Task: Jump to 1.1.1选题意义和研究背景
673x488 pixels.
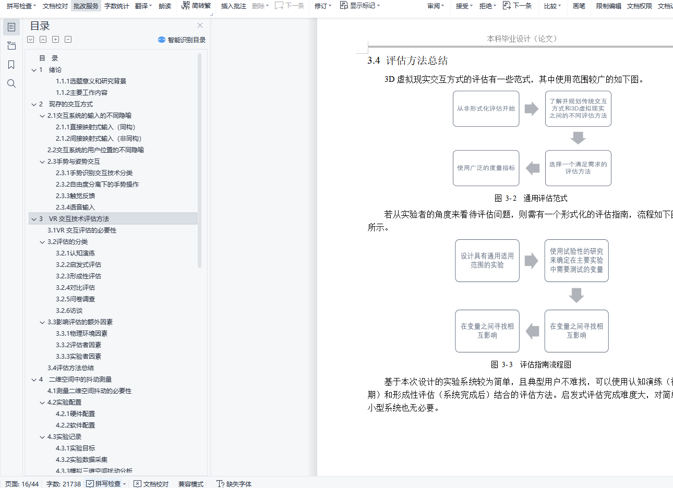Action: click(91, 81)
